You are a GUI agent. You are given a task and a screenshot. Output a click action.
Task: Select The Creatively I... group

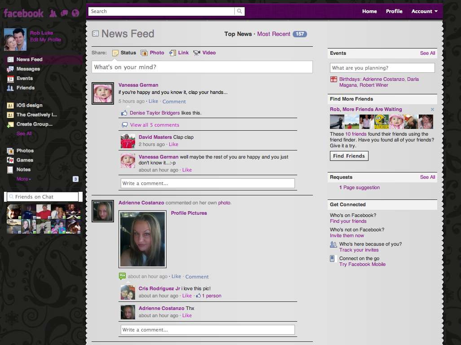(x=37, y=115)
